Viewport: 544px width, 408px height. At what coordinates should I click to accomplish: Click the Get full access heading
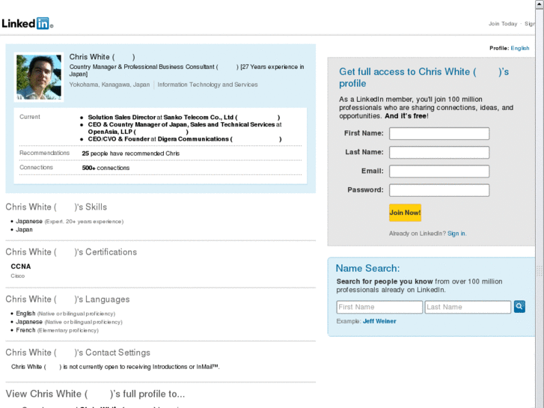(x=424, y=77)
